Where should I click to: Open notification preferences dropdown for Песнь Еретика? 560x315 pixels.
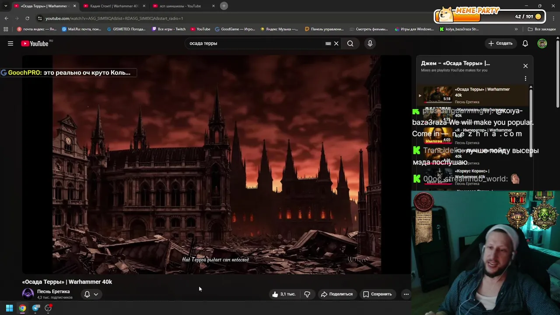point(91,294)
